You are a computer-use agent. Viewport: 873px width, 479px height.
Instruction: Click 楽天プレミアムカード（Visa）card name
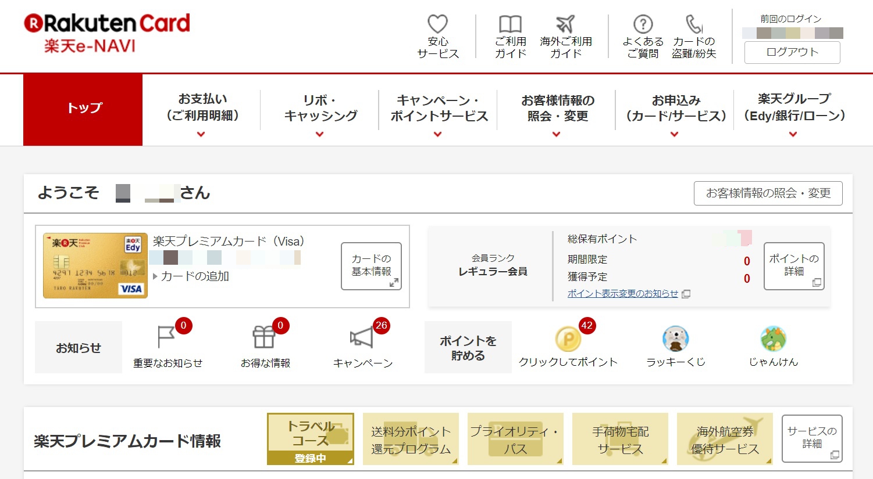229,242
